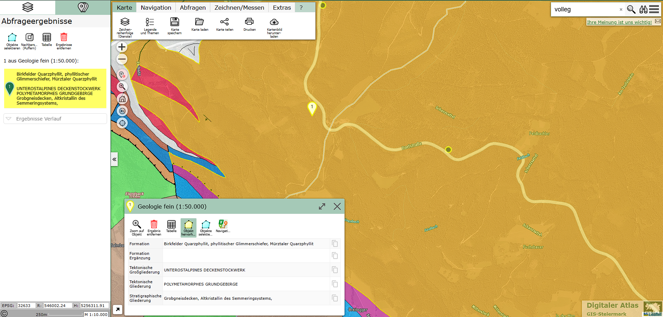Image resolution: width=663 pixels, height=317 pixels.
Task: Click the Digitaler Atlas GIS-Steiermark logo
Action: click(x=622, y=308)
